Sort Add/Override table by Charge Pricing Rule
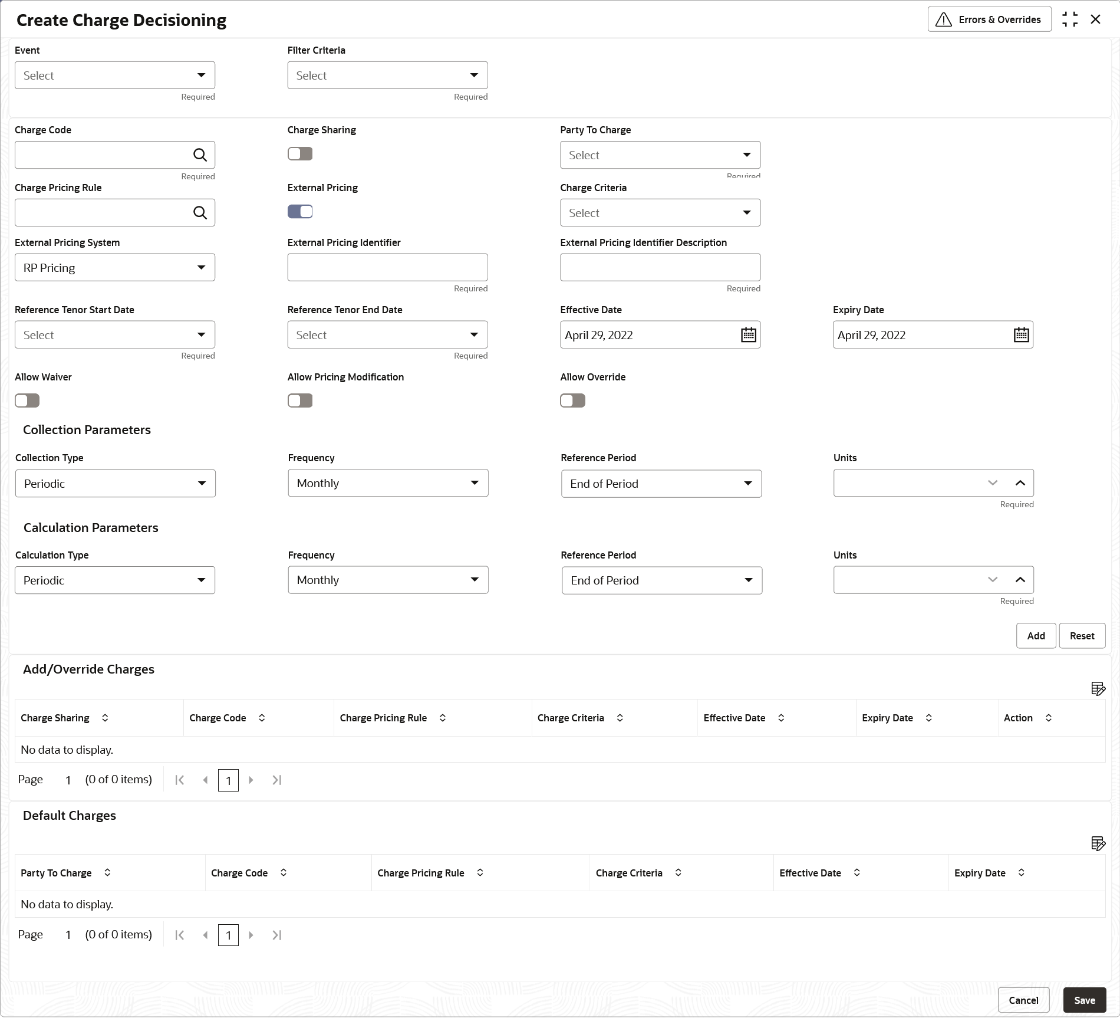Viewport: 1120px width, 1018px height. [443, 718]
